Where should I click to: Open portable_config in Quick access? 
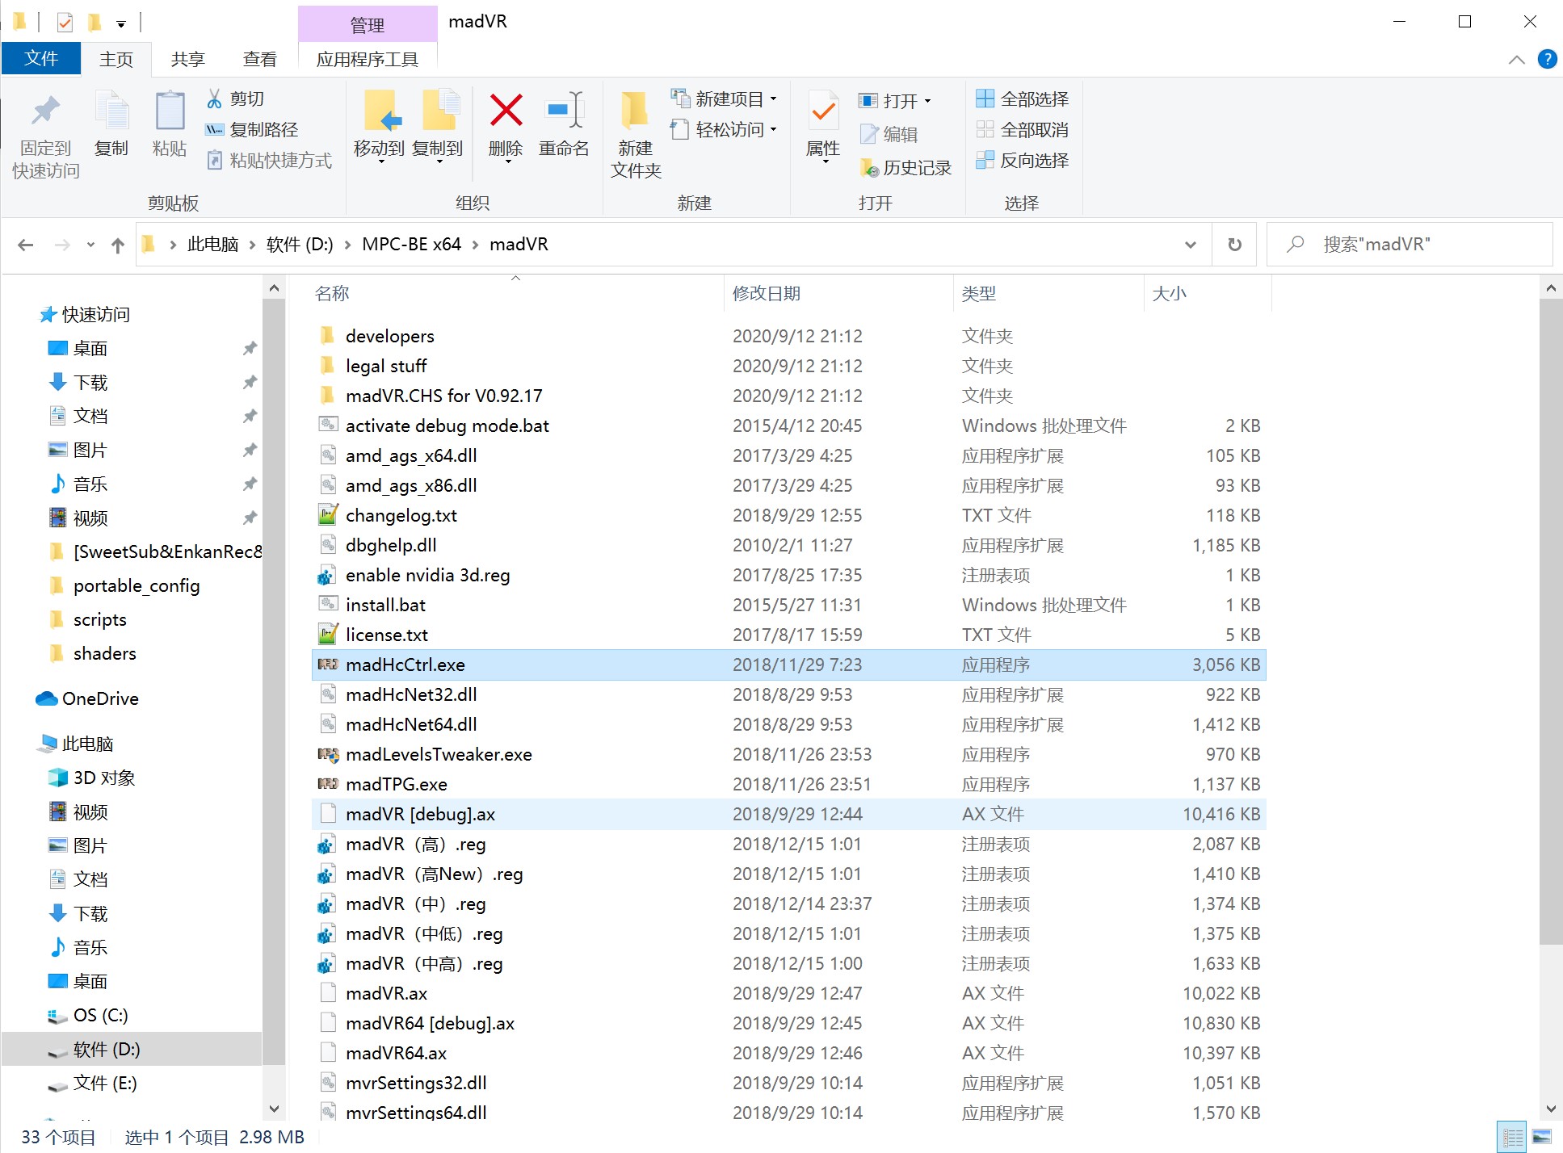[136, 585]
